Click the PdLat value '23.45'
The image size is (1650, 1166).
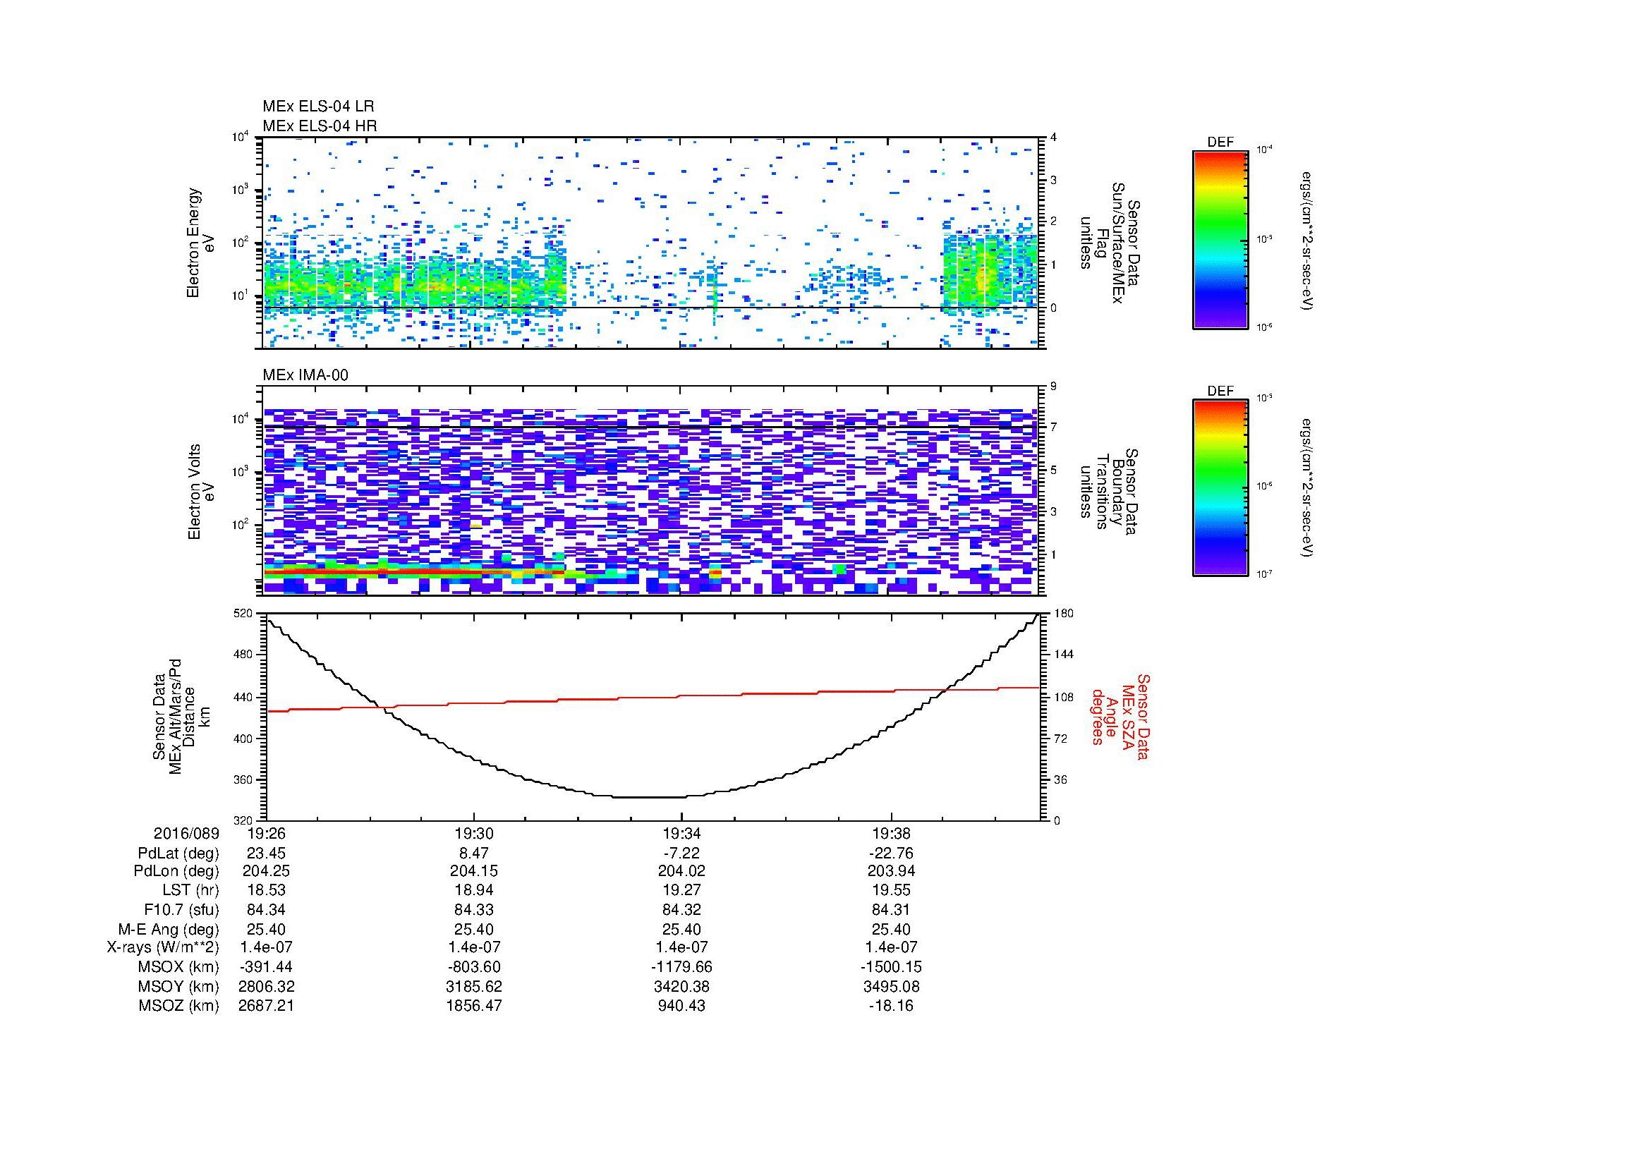click(x=266, y=854)
